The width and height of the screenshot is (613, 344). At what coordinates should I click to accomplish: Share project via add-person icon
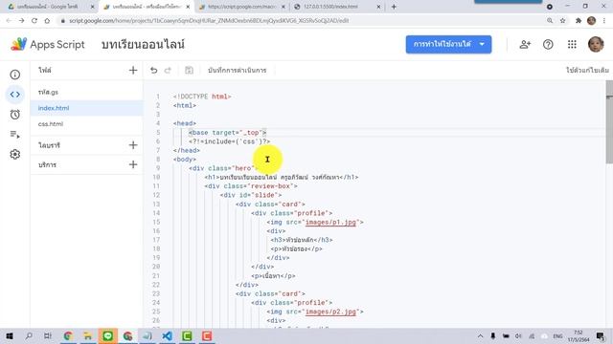click(525, 45)
